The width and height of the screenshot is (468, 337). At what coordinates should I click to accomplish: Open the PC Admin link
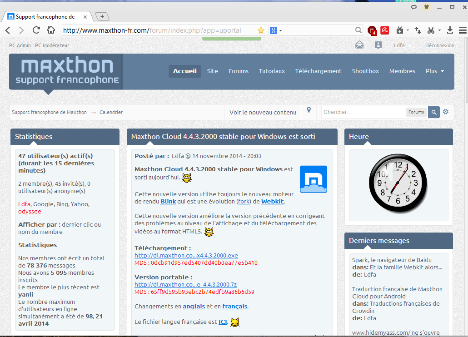coord(20,45)
